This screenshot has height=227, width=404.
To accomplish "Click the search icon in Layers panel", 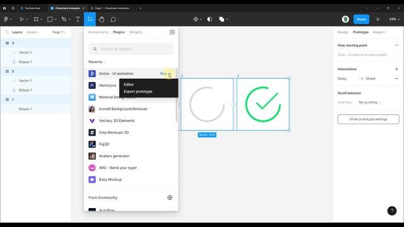I will click(7, 32).
